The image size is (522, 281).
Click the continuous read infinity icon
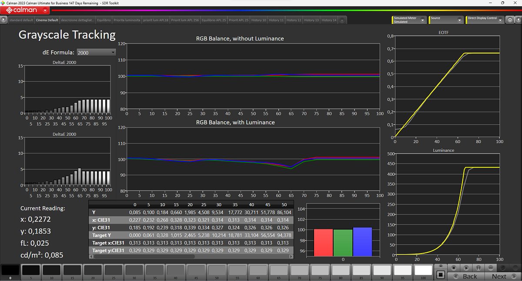coord(491,268)
